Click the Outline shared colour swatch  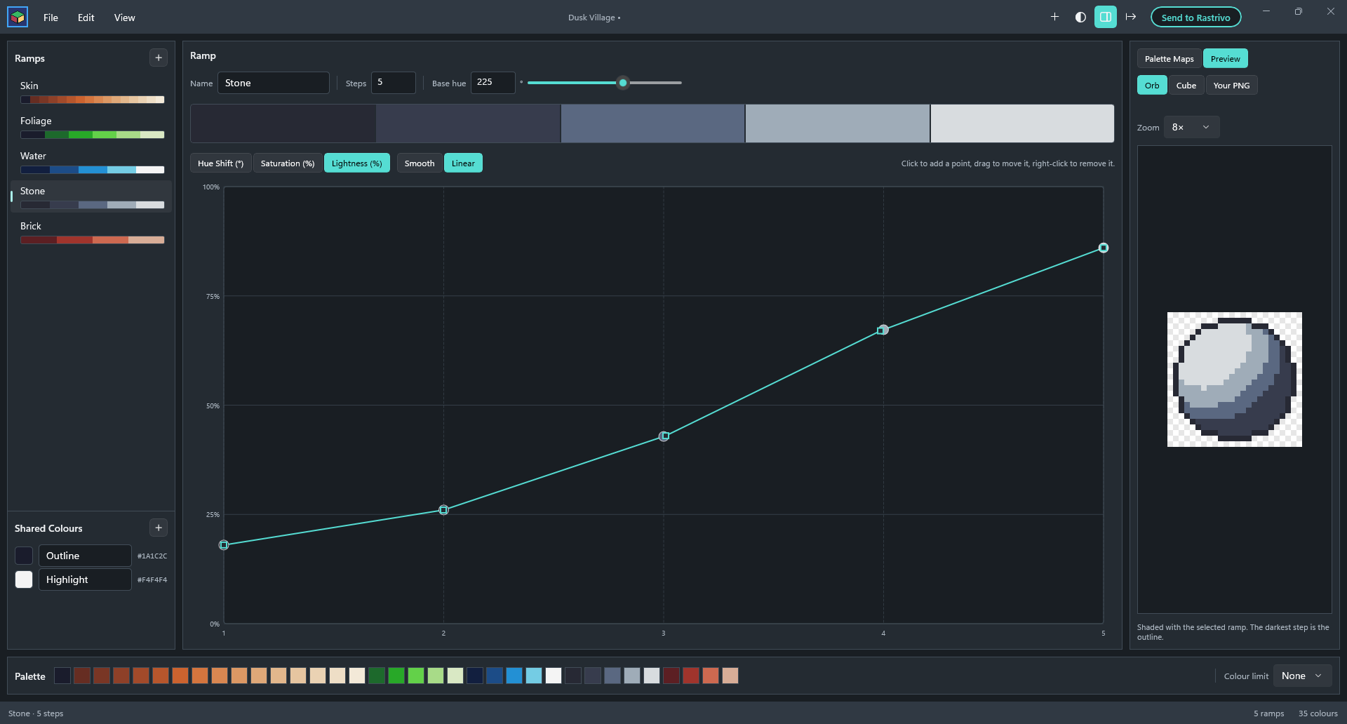[24, 556]
